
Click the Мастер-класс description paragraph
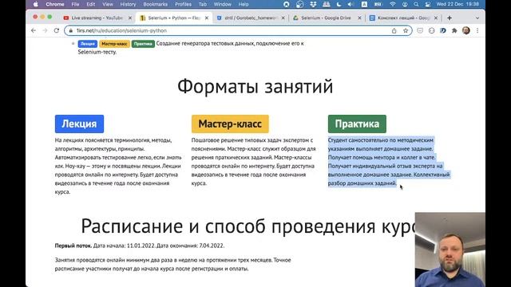click(254, 162)
